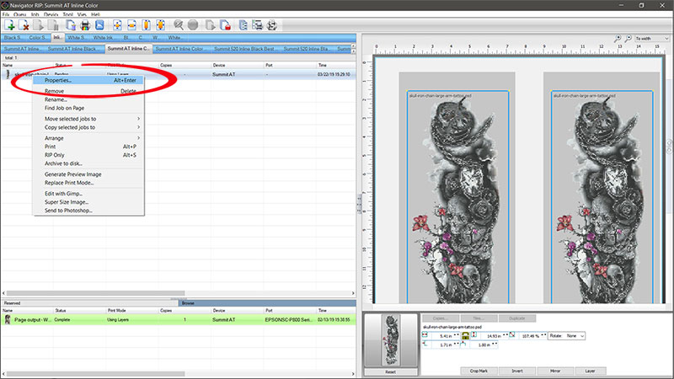Select Print in the context menu
This screenshot has height=379, width=674.
pos(89,147)
